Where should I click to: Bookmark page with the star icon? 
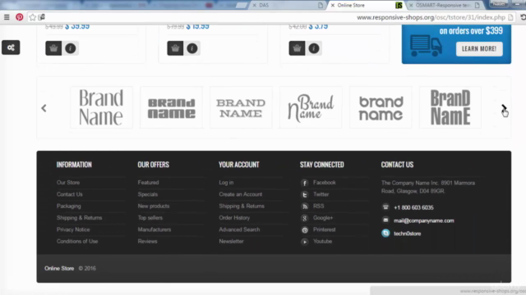coord(33,17)
